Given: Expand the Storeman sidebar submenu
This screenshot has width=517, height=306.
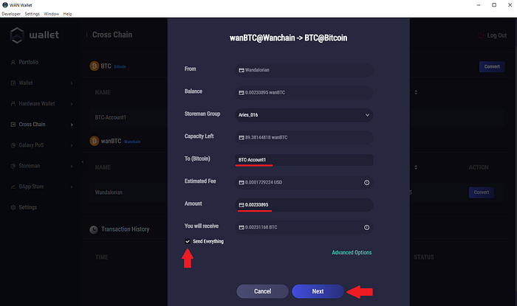Looking at the screenshot, I should point(72,166).
